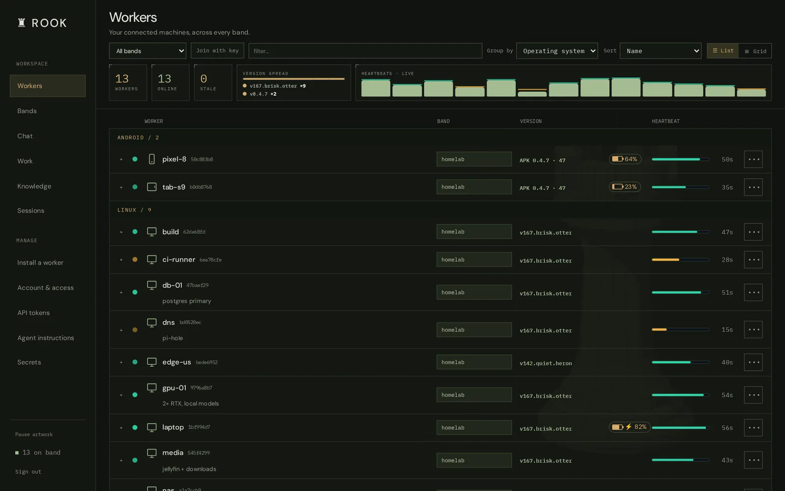Open the more-actions menu for pixel-8
The width and height of the screenshot is (785, 491).
click(753, 159)
